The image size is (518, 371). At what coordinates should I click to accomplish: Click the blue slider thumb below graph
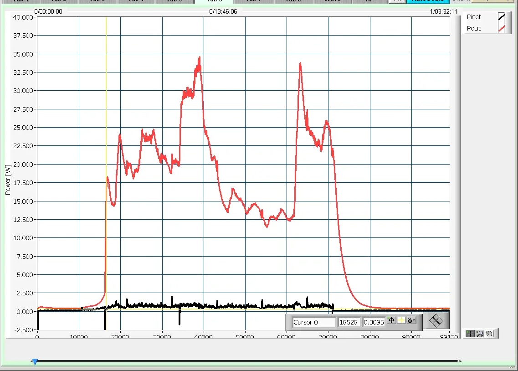click(35, 362)
